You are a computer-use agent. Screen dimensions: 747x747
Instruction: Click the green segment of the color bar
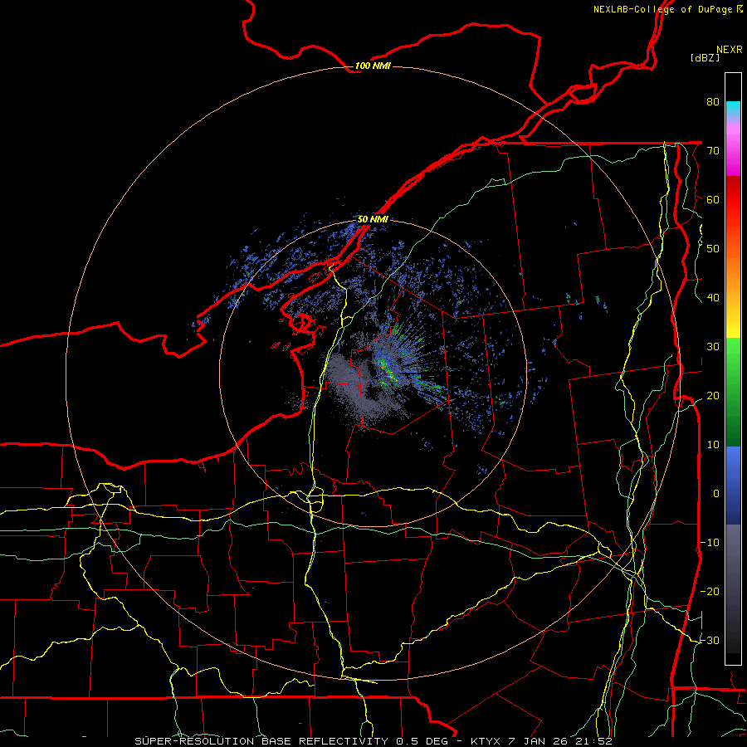(x=733, y=392)
